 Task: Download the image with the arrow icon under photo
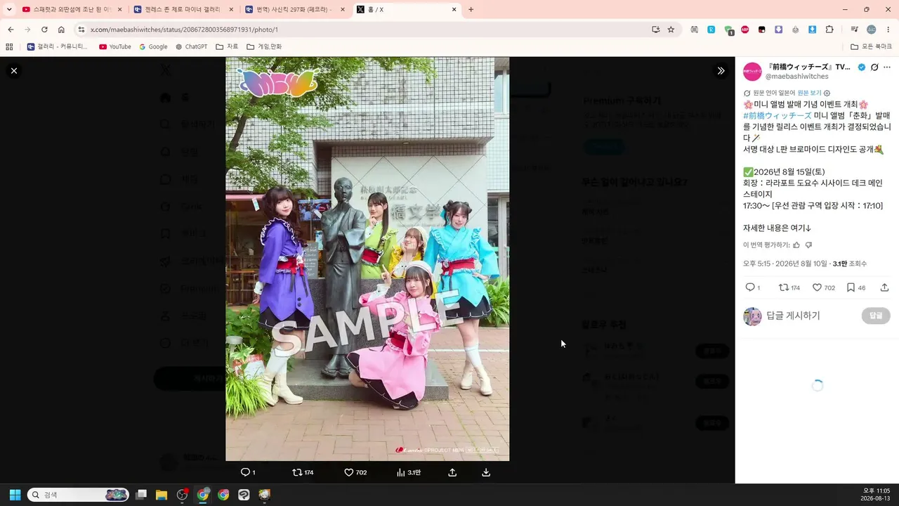click(x=486, y=472)
